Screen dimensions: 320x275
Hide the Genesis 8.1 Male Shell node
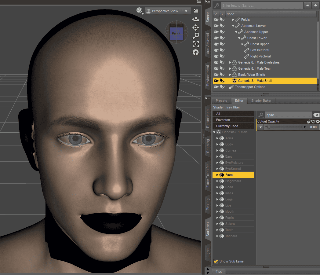coord(216,80)
